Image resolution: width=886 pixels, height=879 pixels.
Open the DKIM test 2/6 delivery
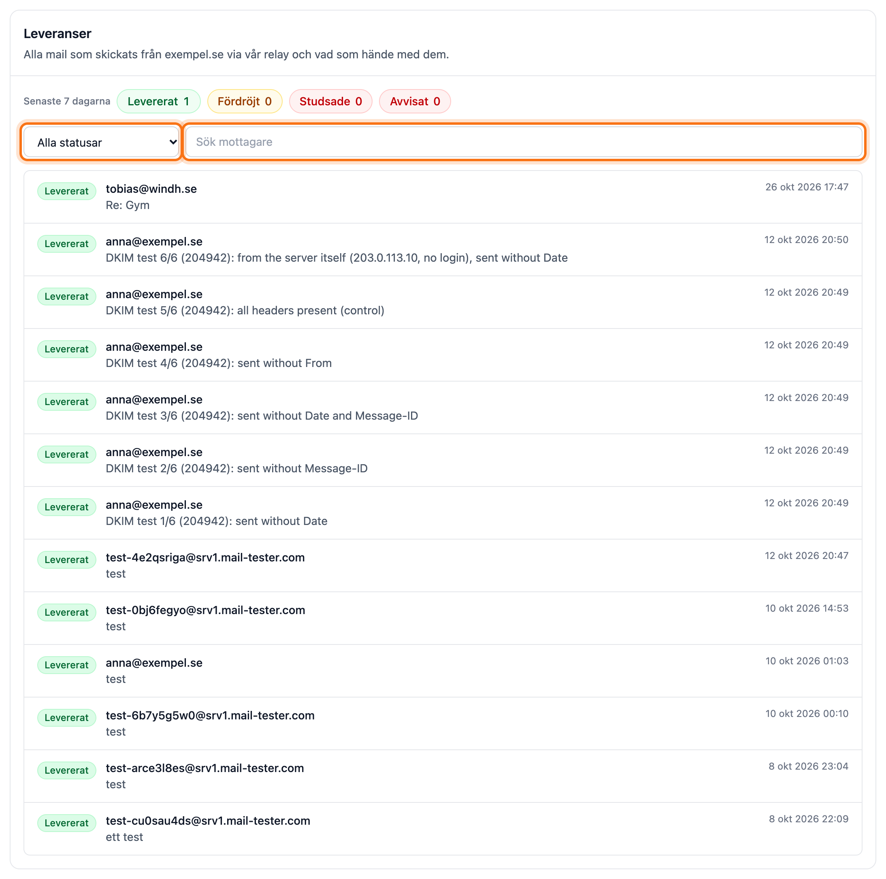(443, 461)
